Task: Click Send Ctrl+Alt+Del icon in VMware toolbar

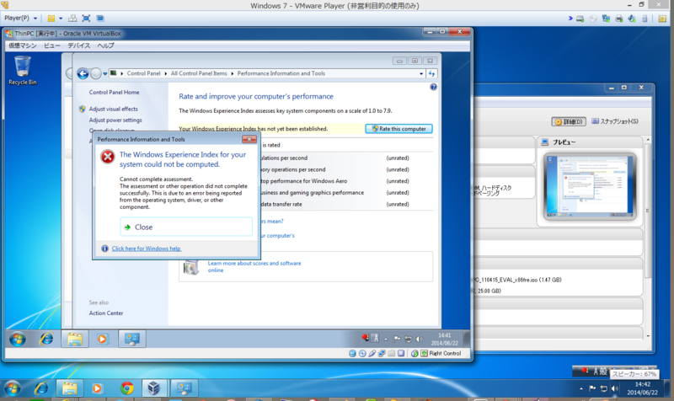Action: click(x=72, y=19)
